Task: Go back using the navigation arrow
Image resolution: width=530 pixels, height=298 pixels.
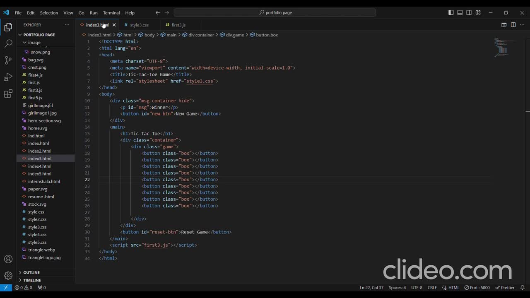Action: [158, 13]
